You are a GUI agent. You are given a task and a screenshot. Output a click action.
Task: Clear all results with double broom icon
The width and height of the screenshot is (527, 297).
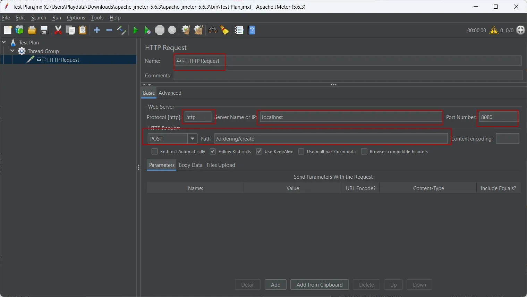click(198, 30)
